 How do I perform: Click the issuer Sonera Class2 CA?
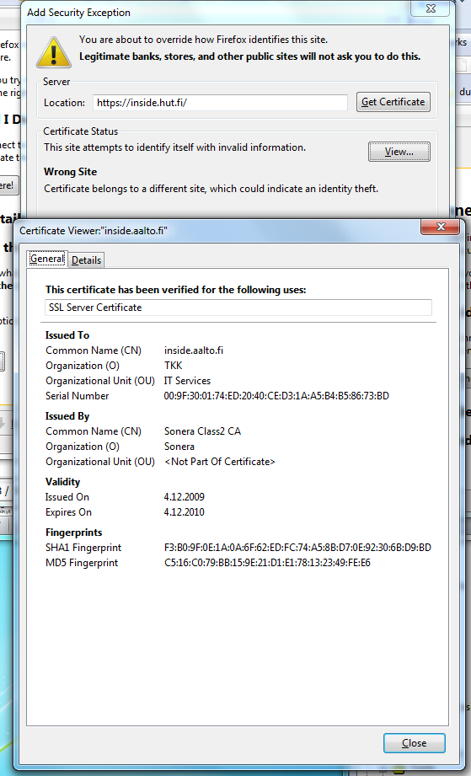(202, 431)
